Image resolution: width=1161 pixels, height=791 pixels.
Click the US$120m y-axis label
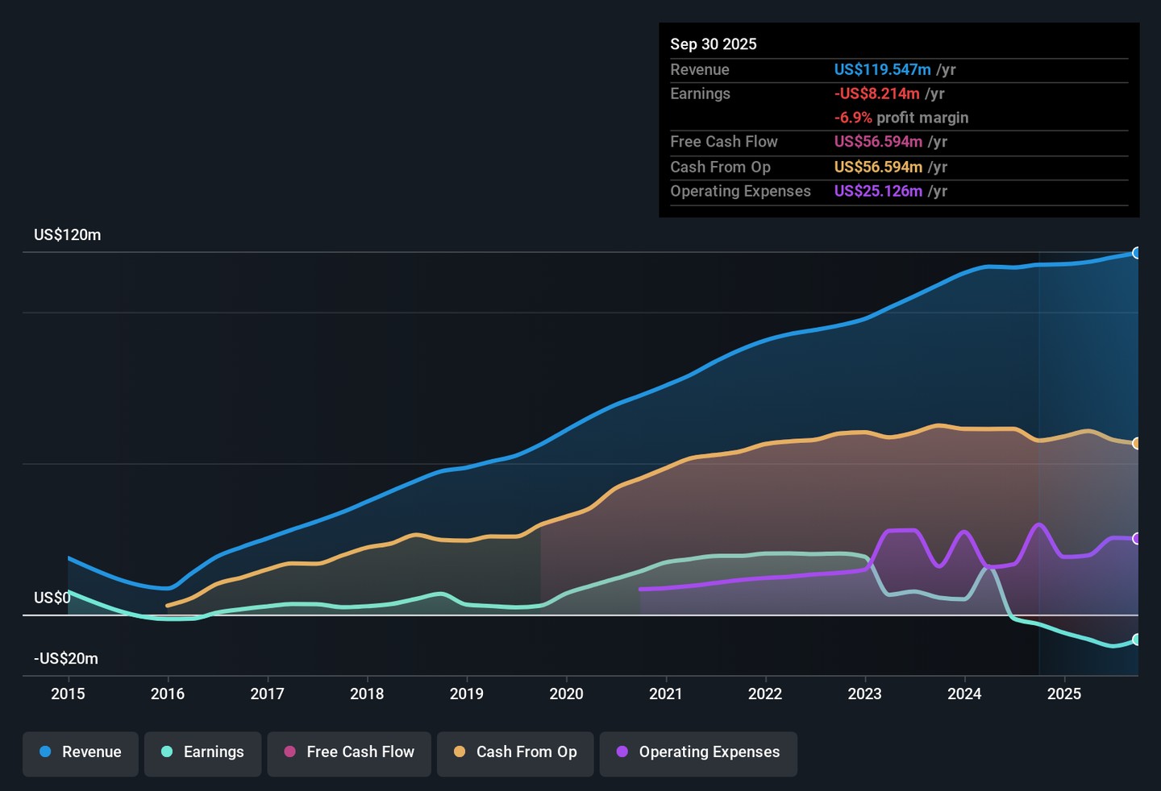click(x=68, y=235)
